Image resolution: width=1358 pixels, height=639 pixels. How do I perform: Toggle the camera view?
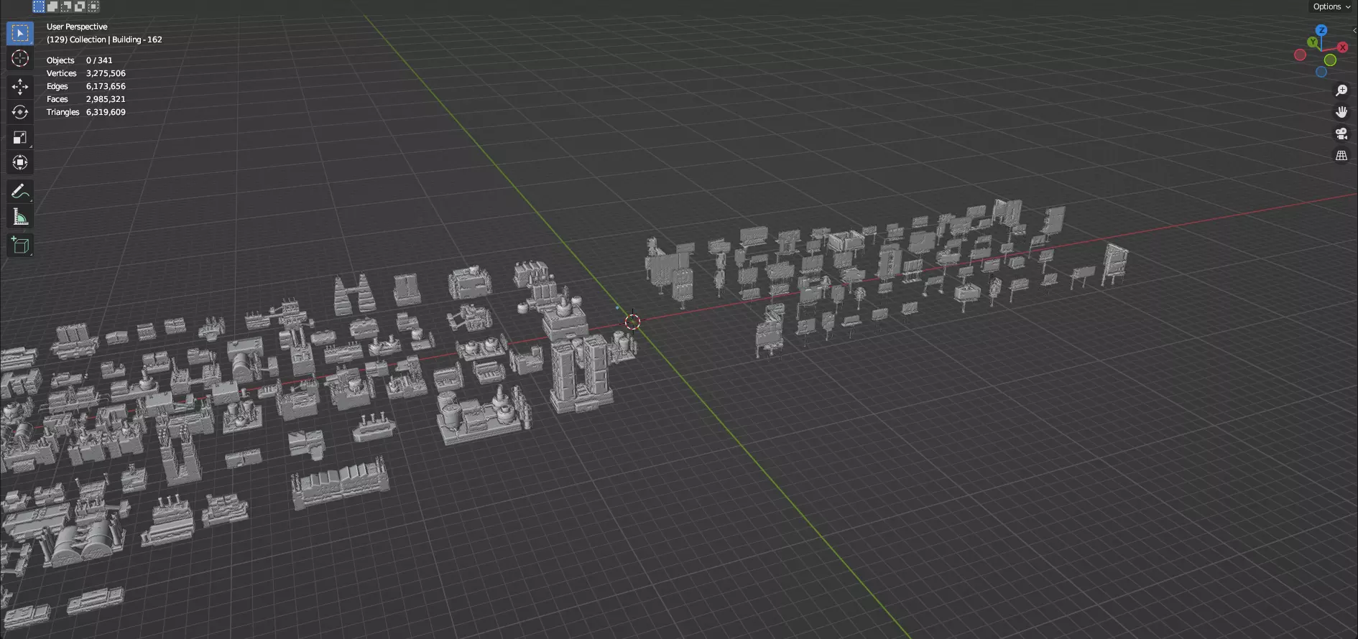1341,134
